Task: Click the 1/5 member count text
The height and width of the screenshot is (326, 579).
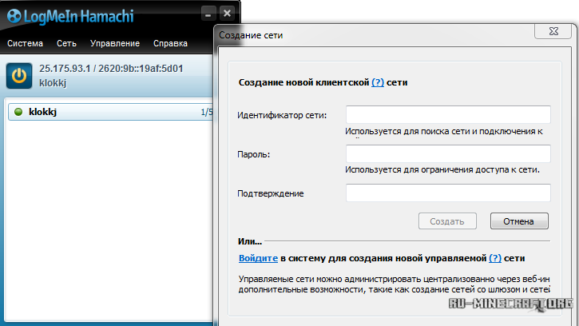Action: [x=207, y=112]
